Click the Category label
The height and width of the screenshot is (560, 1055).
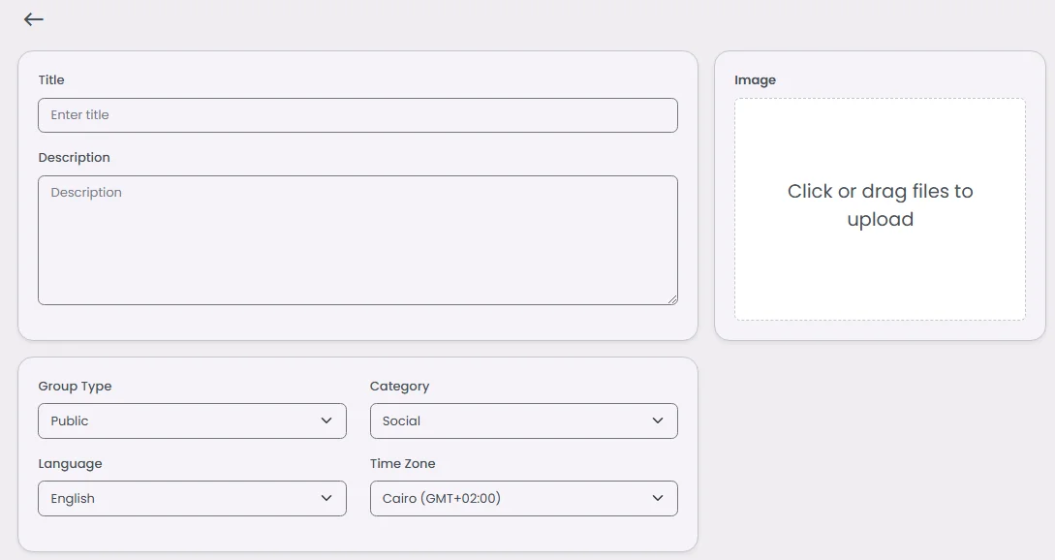(399, 386)
